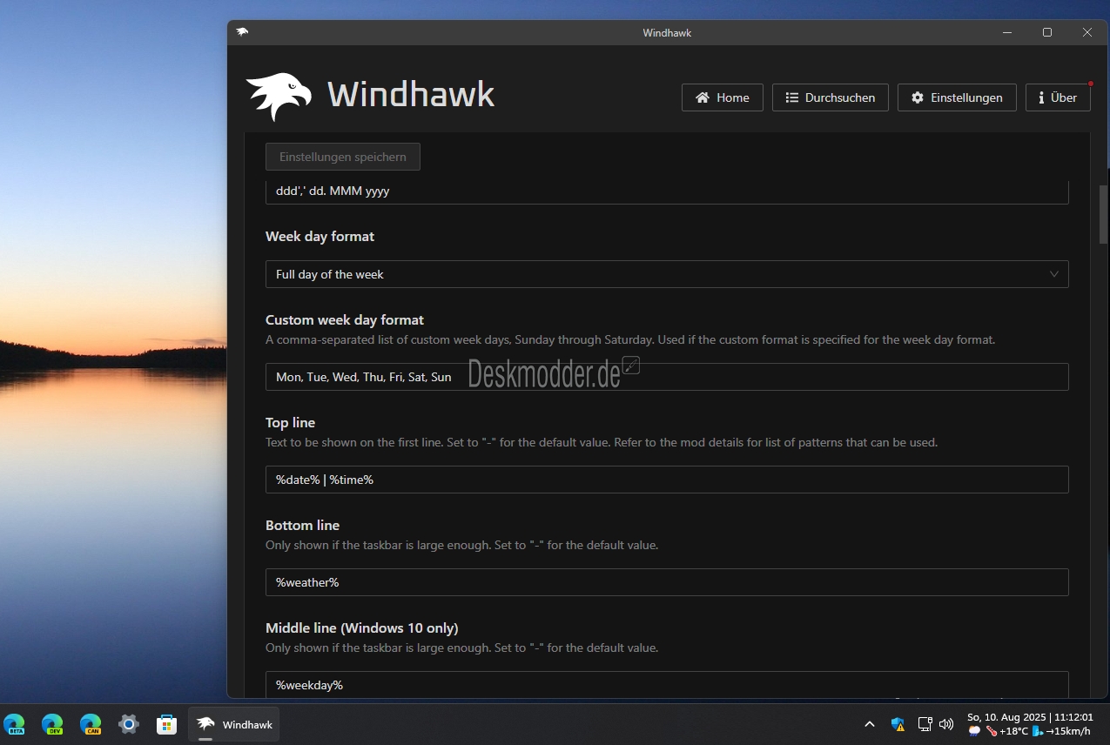Viewport: 1110px width, 745px height.
Task: Open the Settings gear on the taskbar
Action: 129,724
